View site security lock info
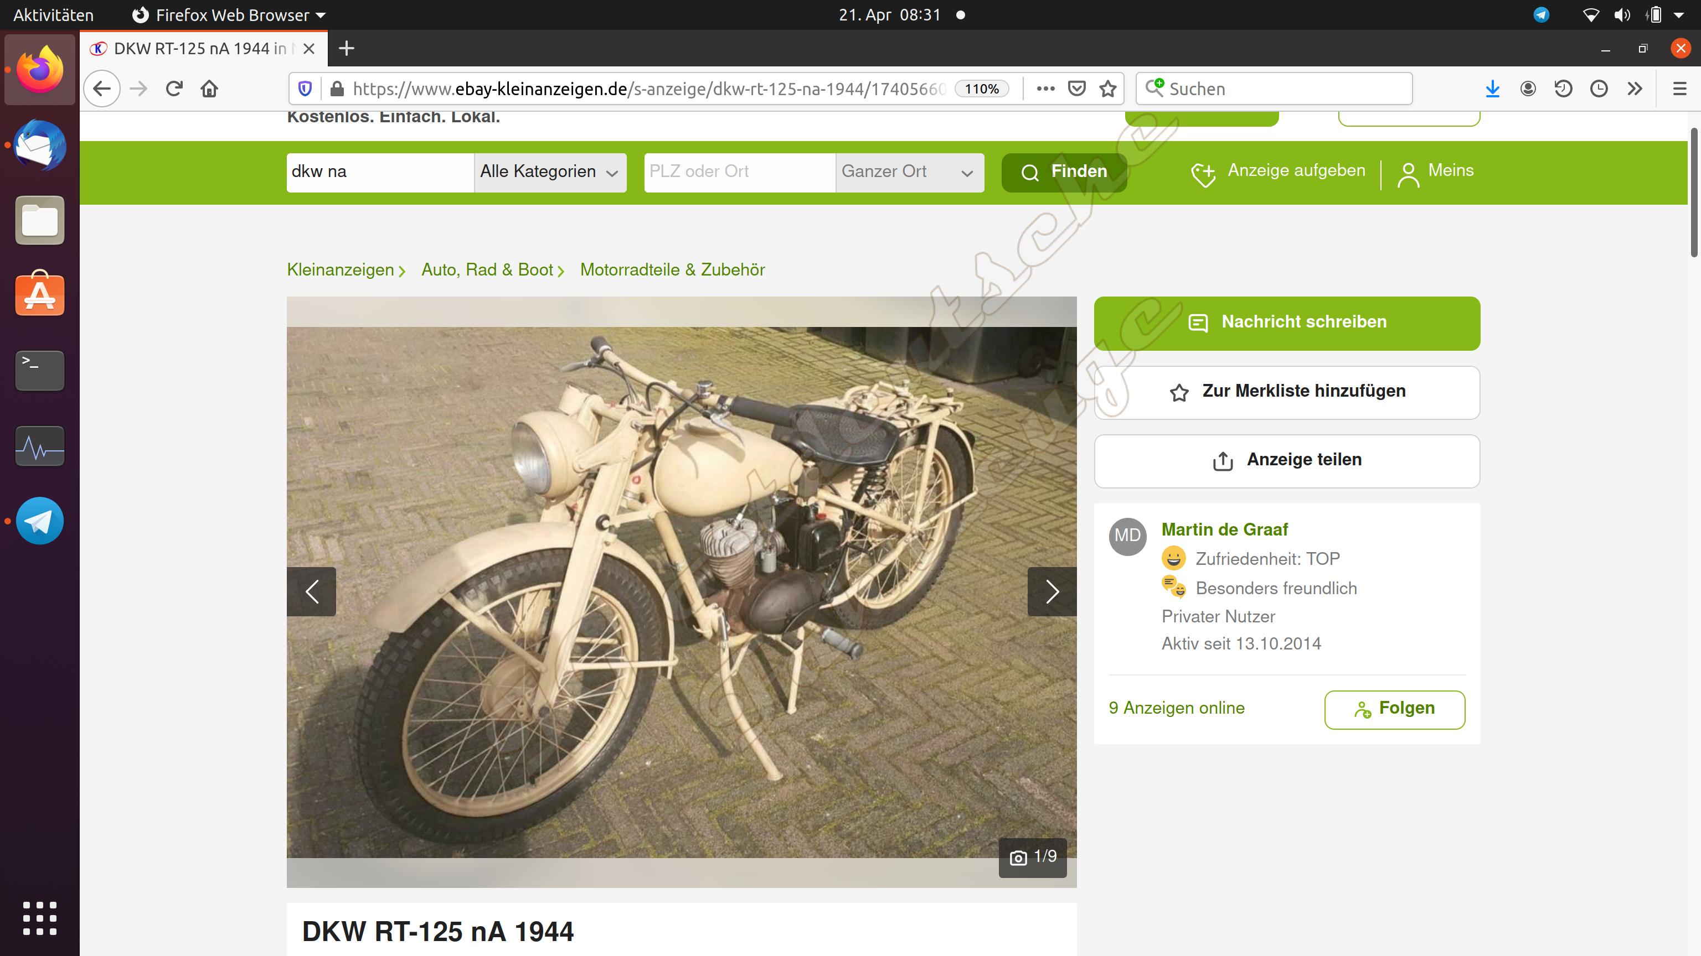Image resolution: width=1701 pixels, height=956 pixels. pyautogui.click(x=337, y=89)
